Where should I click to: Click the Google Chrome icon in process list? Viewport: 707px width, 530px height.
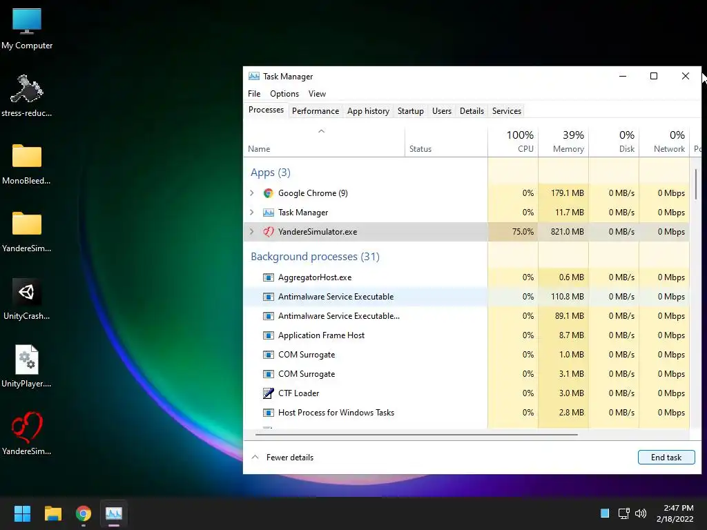pos(269,193)
